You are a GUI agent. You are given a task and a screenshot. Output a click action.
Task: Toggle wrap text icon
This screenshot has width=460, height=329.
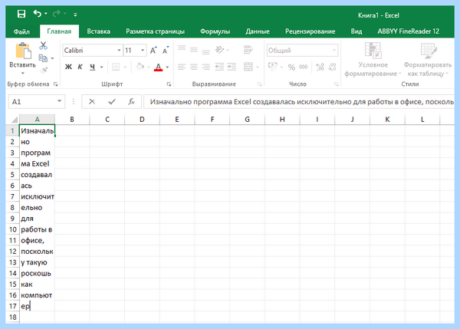[248, 50]
